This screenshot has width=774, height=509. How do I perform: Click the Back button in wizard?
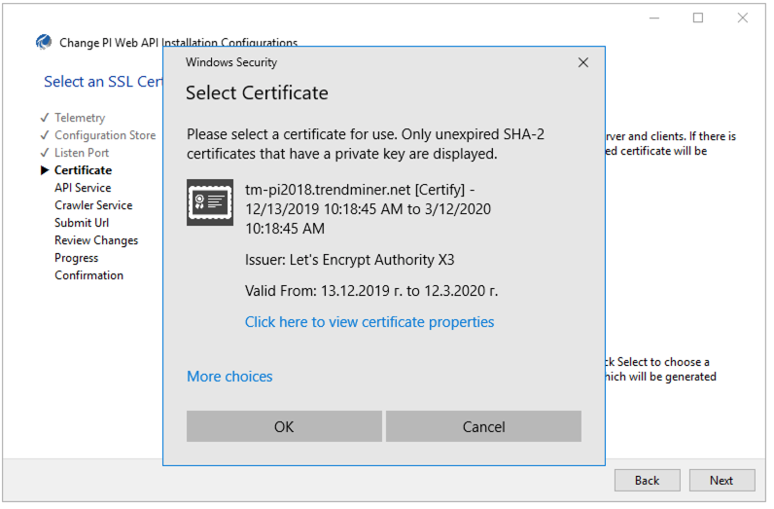pos(647,480)
